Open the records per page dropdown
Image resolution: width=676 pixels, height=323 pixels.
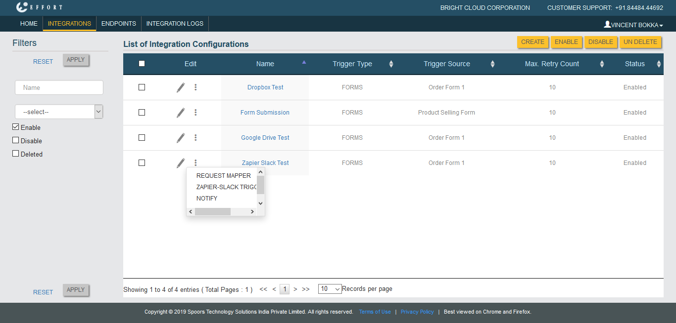[x=330, y=289]
